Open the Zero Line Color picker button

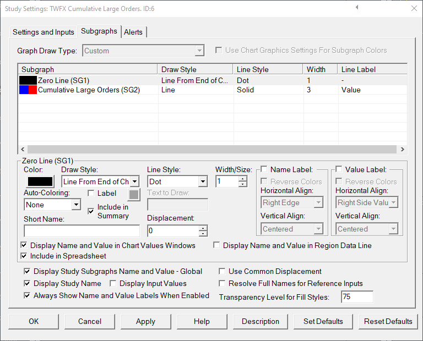click(40, 182)
